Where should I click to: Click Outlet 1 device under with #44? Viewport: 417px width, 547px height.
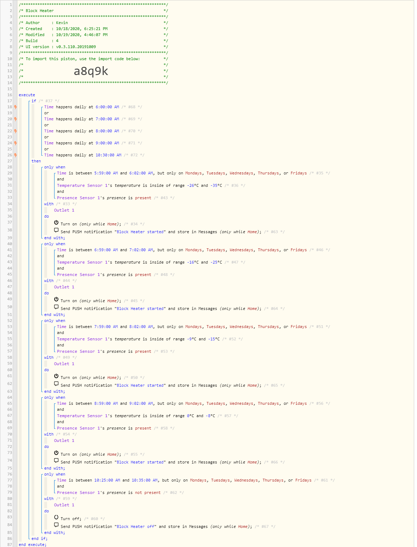64,287
